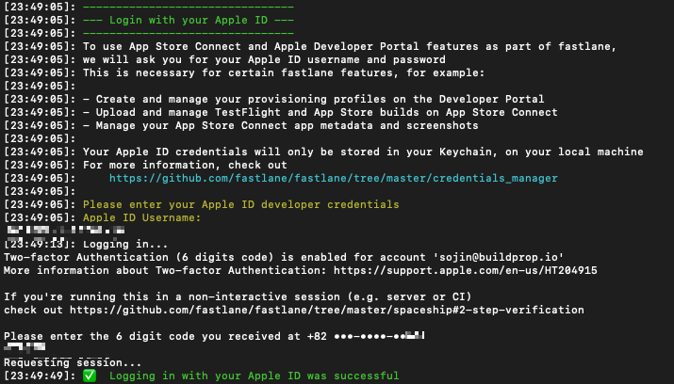Click 'Apple ID Username:' prompt text
Viewport: 674px width, 384px height.
tap(141, 217)
